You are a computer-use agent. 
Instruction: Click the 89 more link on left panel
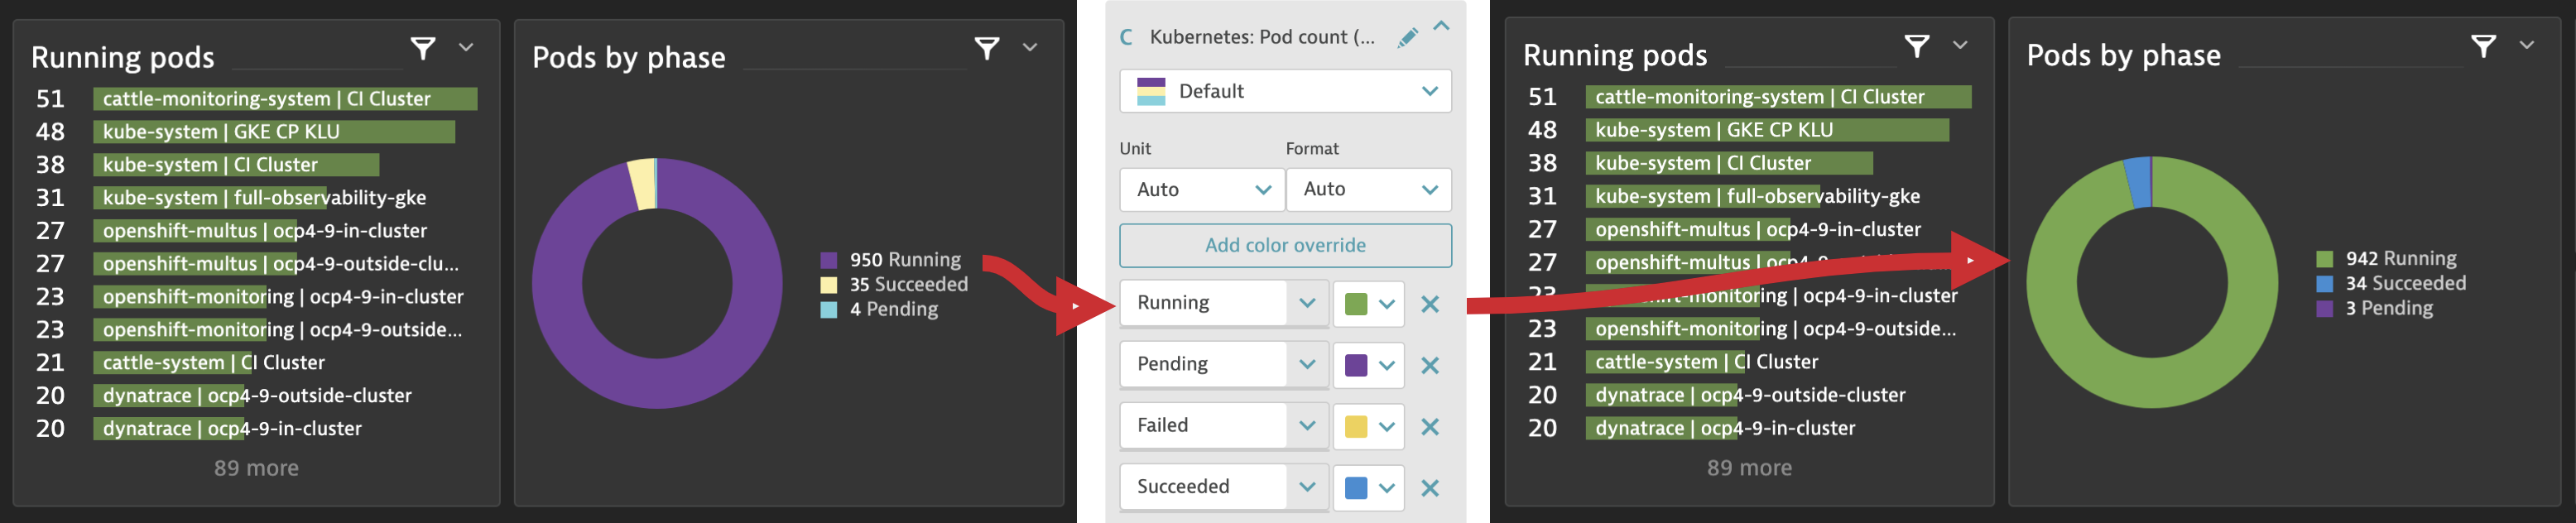256,467
